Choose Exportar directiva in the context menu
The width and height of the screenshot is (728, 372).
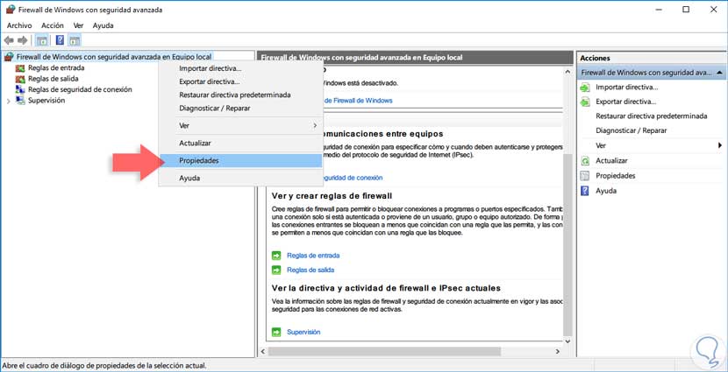240,81
